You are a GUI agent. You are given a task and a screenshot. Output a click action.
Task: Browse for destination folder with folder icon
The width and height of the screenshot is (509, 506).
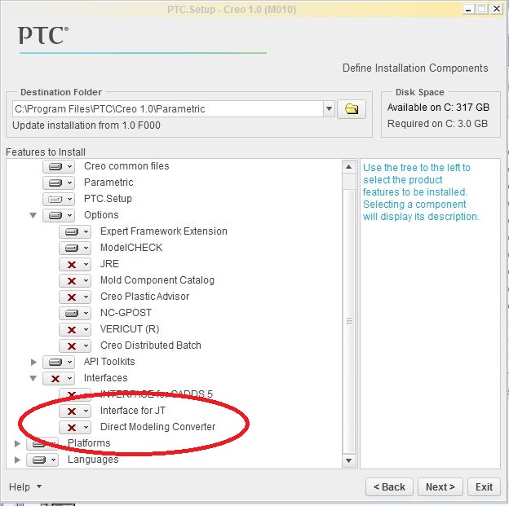coord(352,109)
